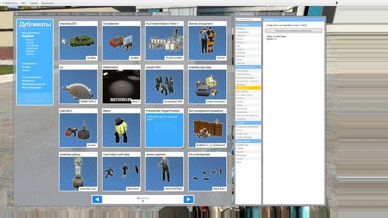Select the 'Цвет' tool at list bottom
The width and height of the screenshot is (388, 218).
(248, 162)
